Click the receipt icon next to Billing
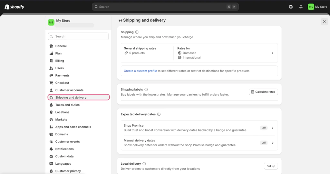The width and height of the screenshot is (330, 174). 51,61
